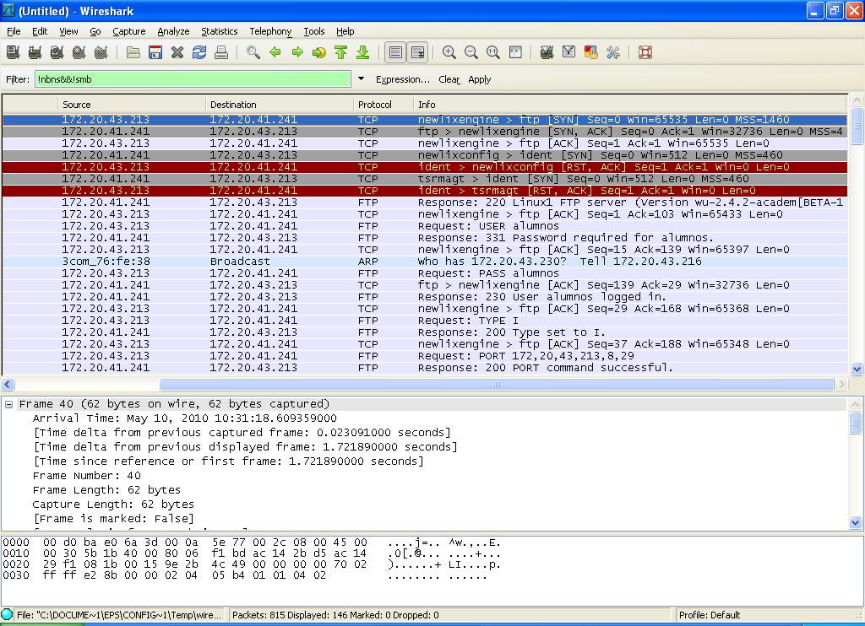
Task: Open the Tools menu
Action: coord(314,31)
